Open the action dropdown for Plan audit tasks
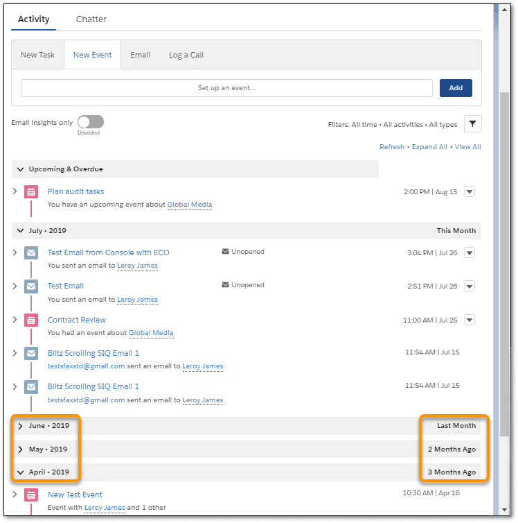Screen dimensions: 518x523 (x=470, y=191)
